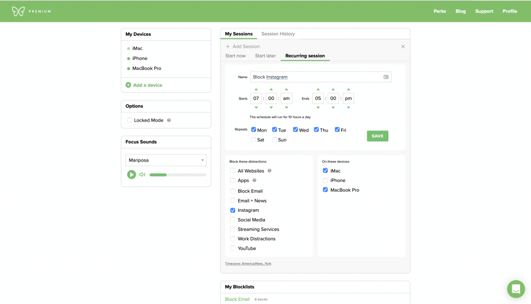This screenshot has width=531, height=304.
Task: Click the Freedom butterfly logo
Action: click(x=18, y=11)
